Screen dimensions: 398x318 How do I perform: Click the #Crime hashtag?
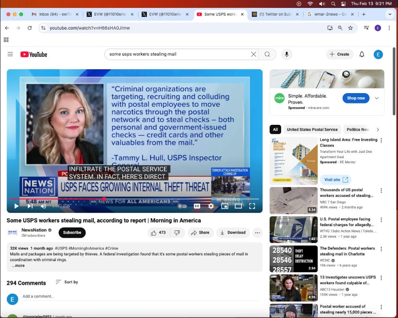point(112,248)
